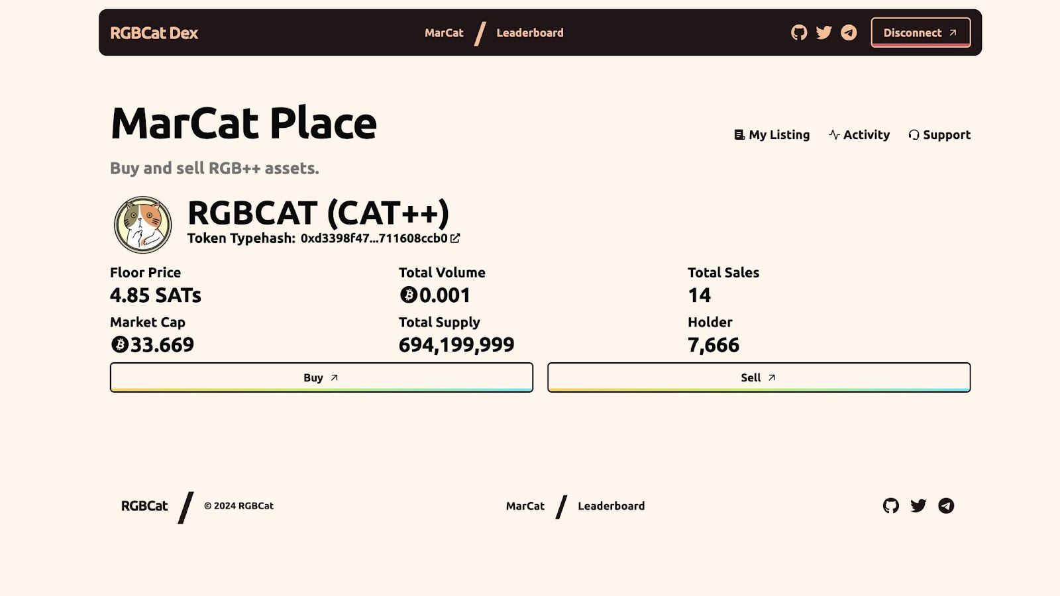Open My Listing page
This screenshot has width=1060, height=596.
[x=772, y=134]
